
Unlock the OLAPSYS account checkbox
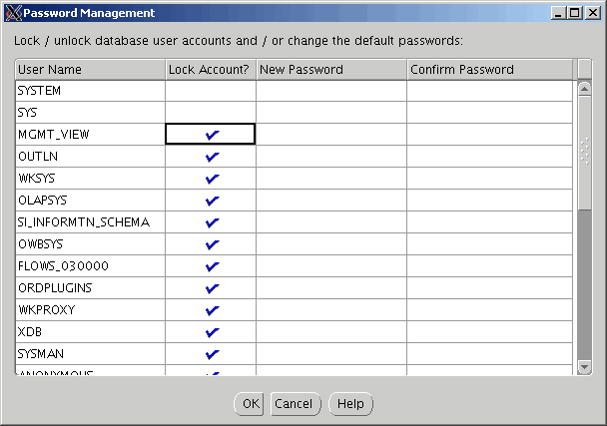(211, 201)
